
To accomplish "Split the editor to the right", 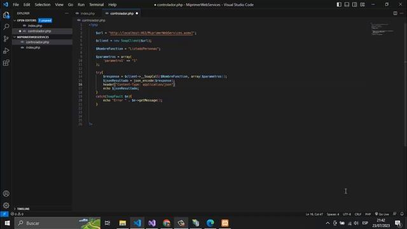I will tap(395, 13).
